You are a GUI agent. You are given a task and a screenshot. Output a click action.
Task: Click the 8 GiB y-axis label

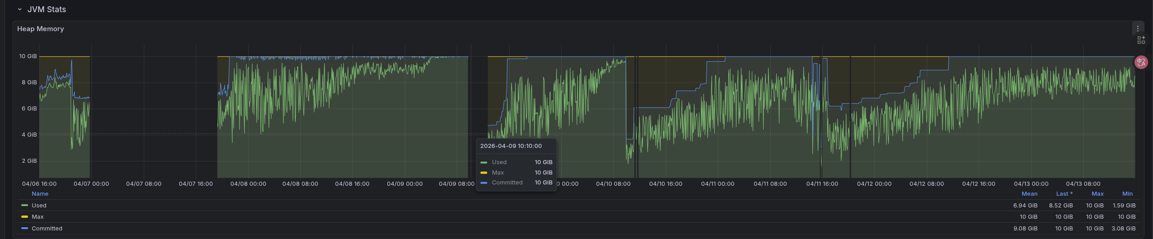click(29, 83)
